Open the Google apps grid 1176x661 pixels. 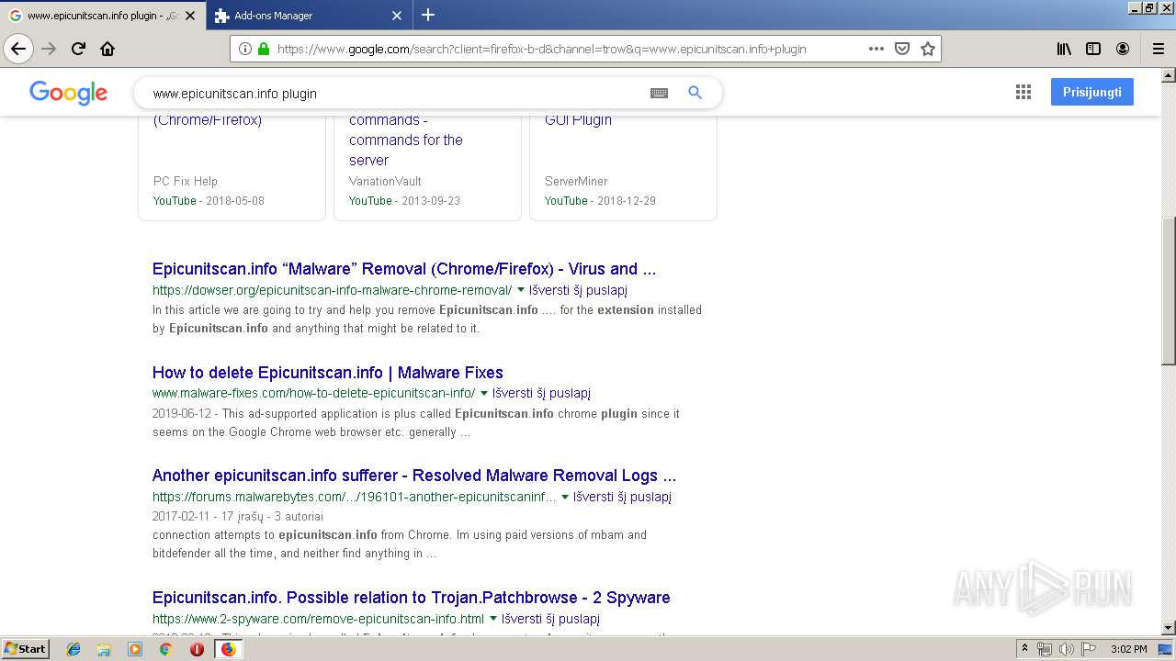pos(1023,92)
